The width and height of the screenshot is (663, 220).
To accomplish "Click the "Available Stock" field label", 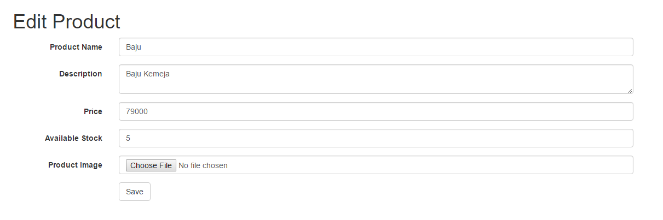I will 73,138.
